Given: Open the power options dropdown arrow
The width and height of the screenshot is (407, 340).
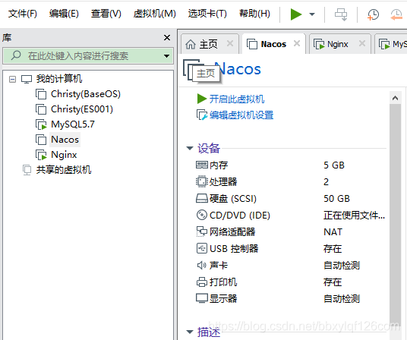Looking at the screenshot, I should 312,14.
